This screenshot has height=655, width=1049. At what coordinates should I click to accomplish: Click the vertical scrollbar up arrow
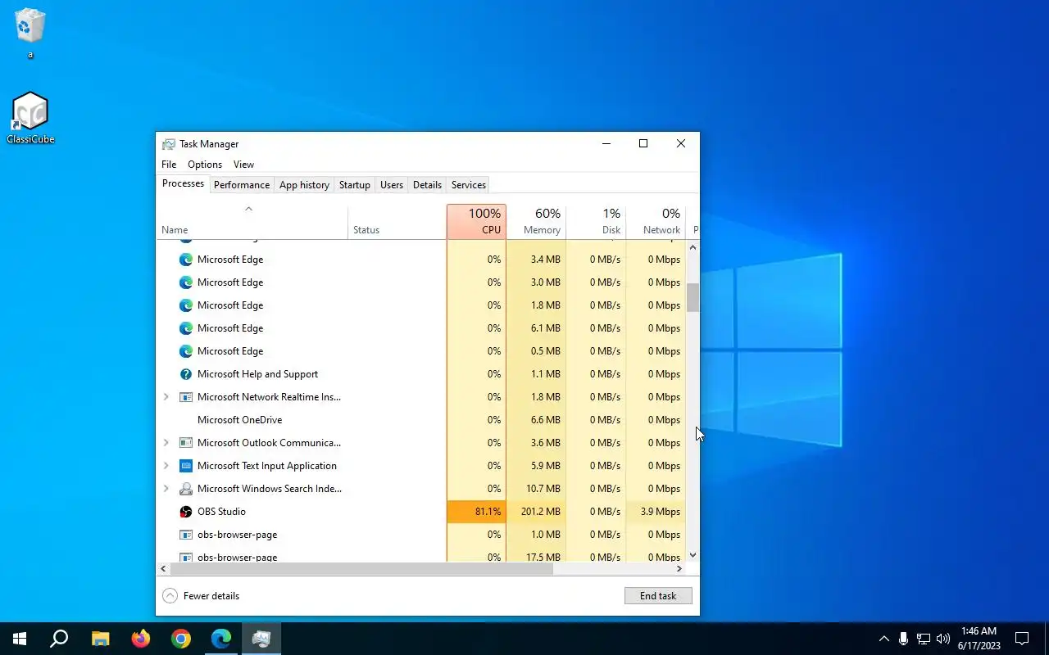[693, 247]
